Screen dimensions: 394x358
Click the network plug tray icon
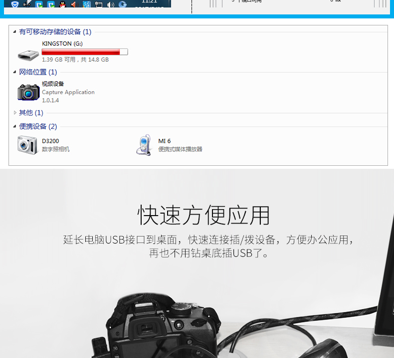99,4
